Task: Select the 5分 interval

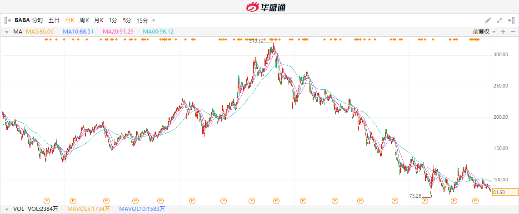Action: pyautogui.click(x=127, y=20)
